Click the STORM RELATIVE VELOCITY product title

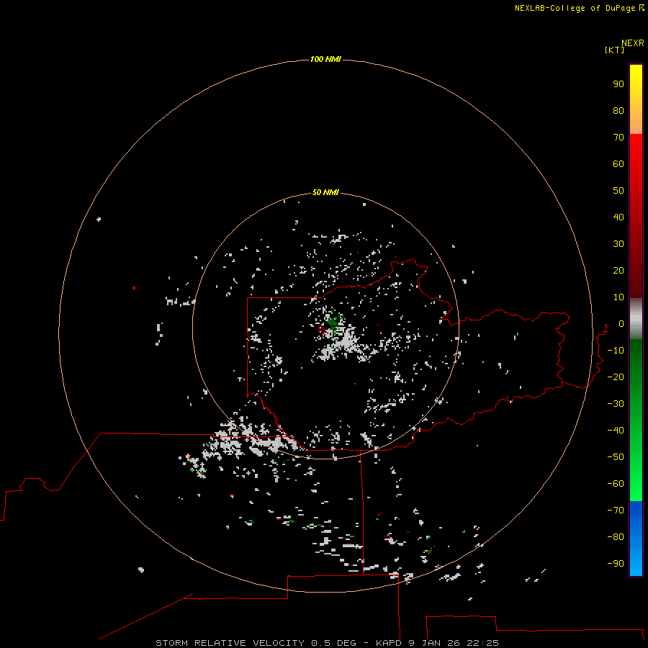coord(230,643)
